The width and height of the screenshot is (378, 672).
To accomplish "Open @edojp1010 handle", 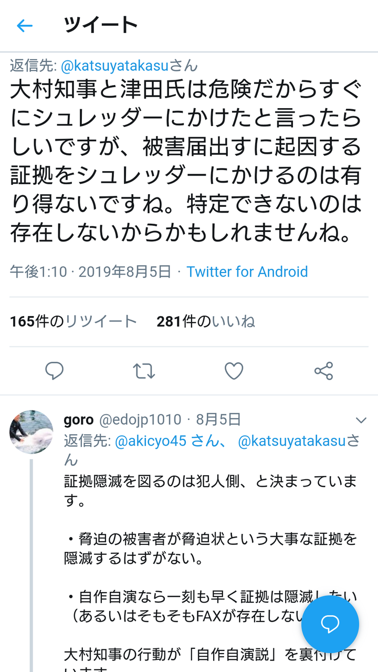I will (x=140, y=419).
